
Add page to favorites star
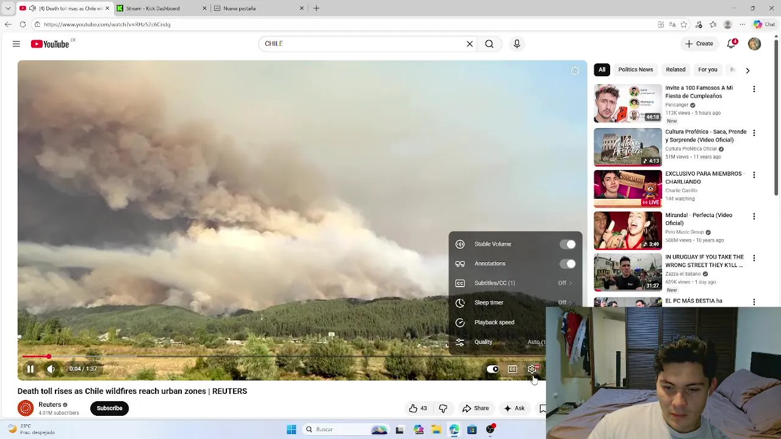click(x=684, y=24)
